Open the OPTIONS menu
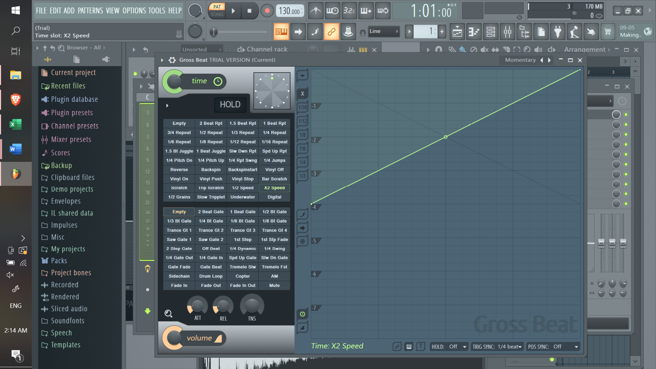Image resolution: width=656 pixels, height=369 pixels. [134, 11]
